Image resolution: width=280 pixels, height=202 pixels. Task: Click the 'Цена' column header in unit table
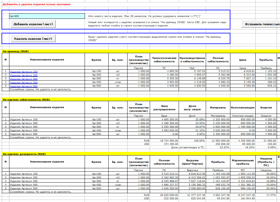coord(243,60)
